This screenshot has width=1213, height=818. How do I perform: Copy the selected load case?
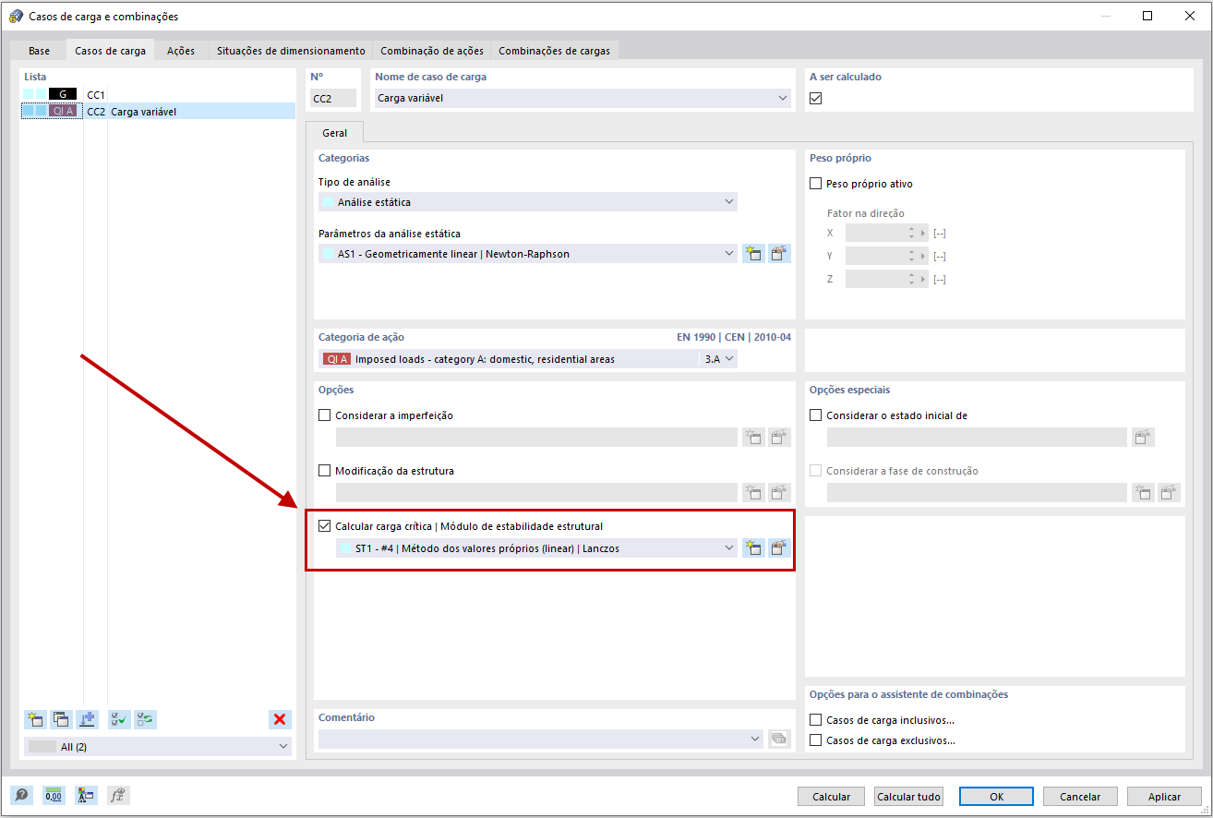pos(60,719)
